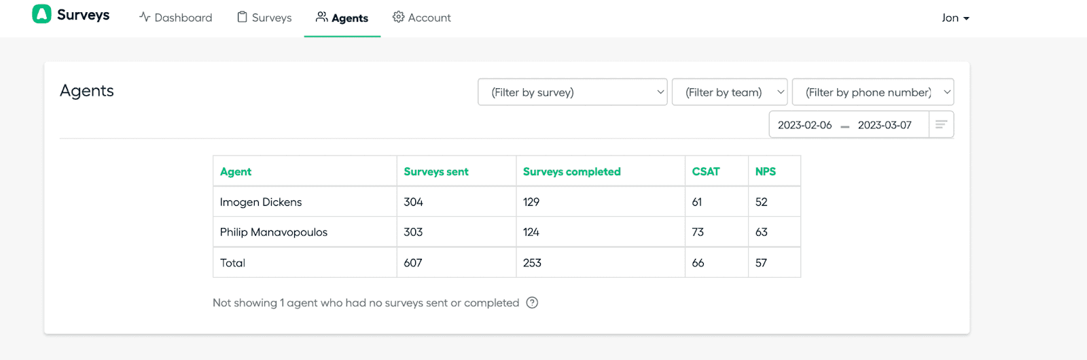This screenshot has height=360, width=1087.
Task: Click the green Surveys logo icon
Action: click(41, 14)
